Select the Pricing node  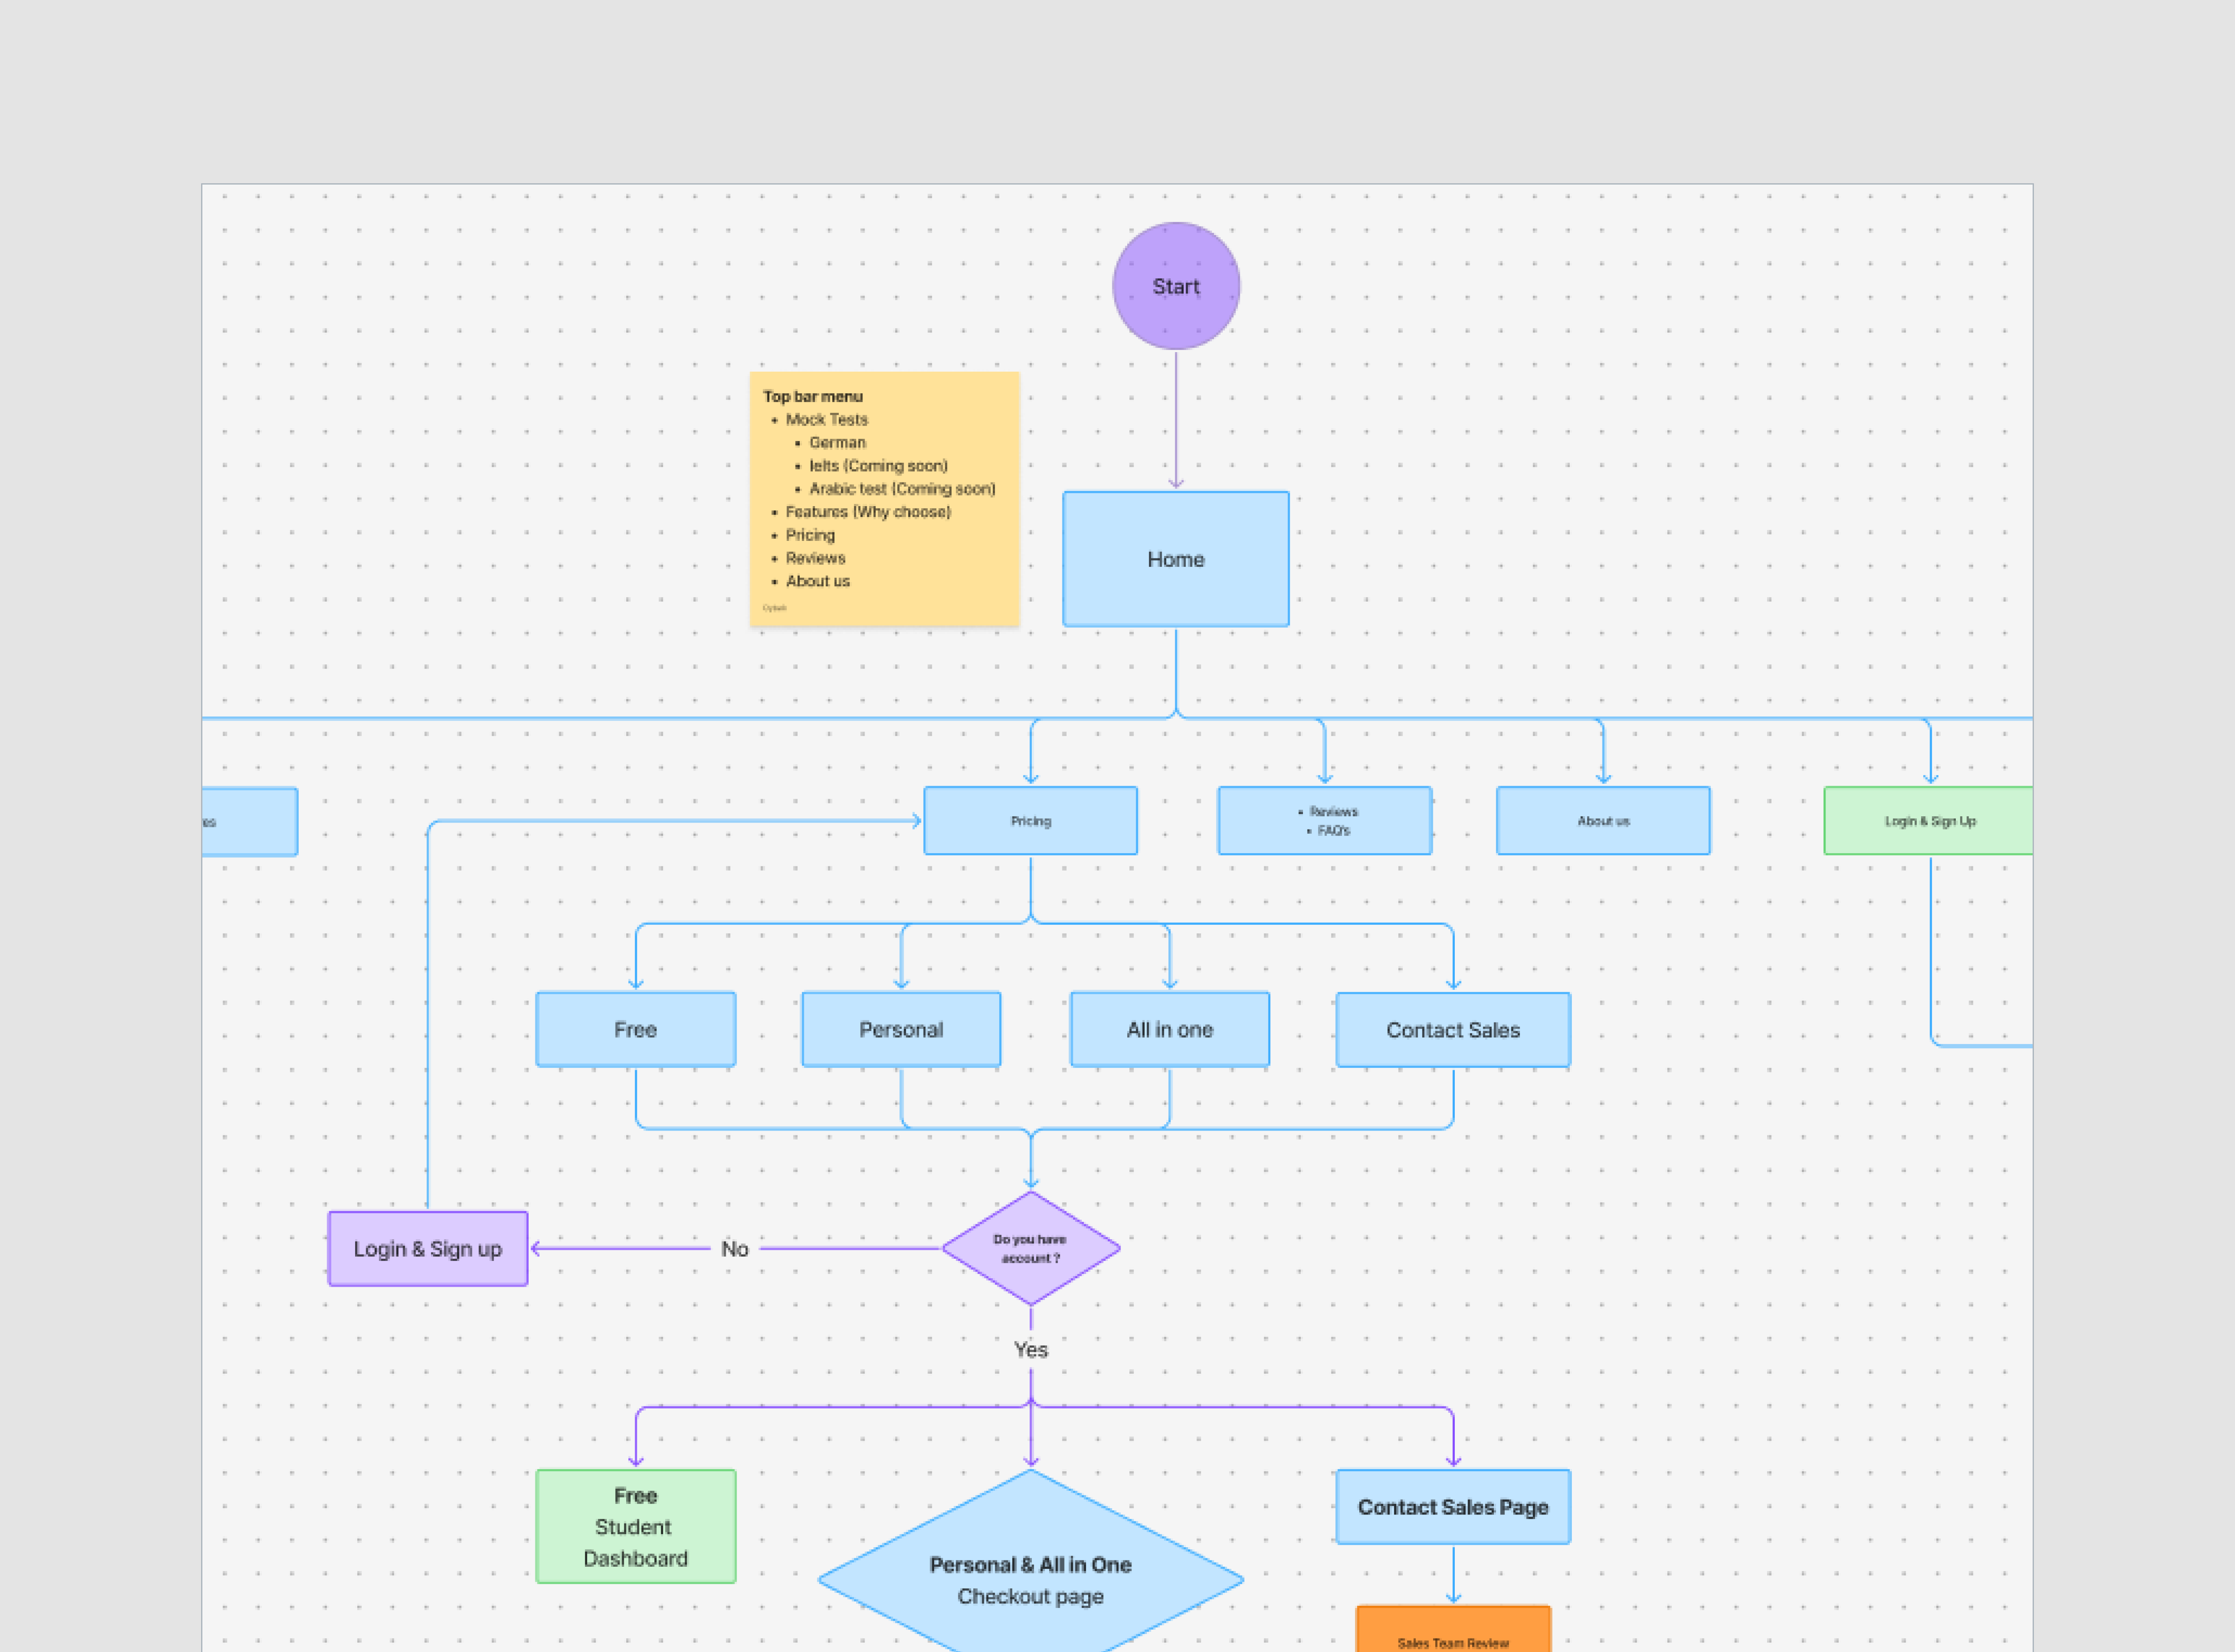[x=1030, y=821]
